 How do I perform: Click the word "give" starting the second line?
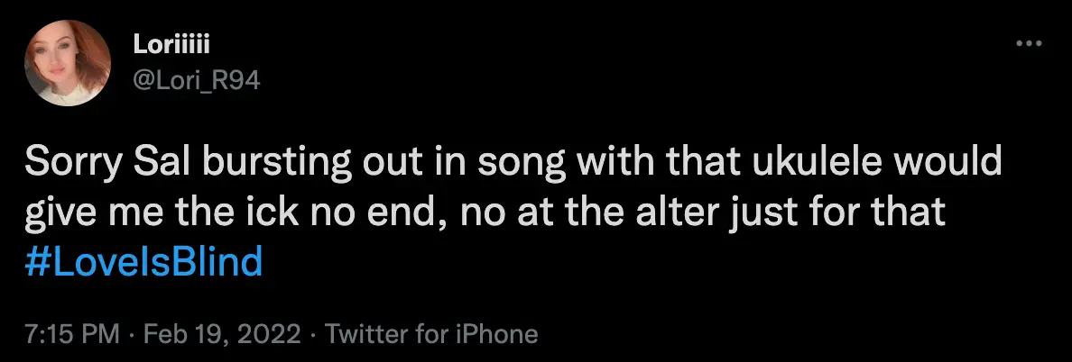[x=58, y=213]
